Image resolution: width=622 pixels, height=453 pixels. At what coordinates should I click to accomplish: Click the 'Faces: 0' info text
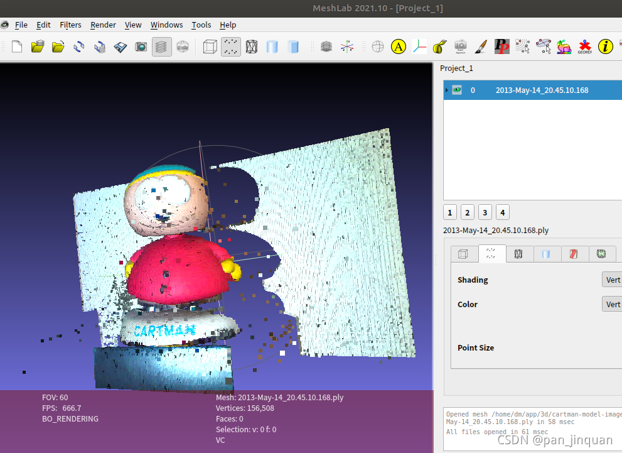pyautogui.click(x=229, y=419)
